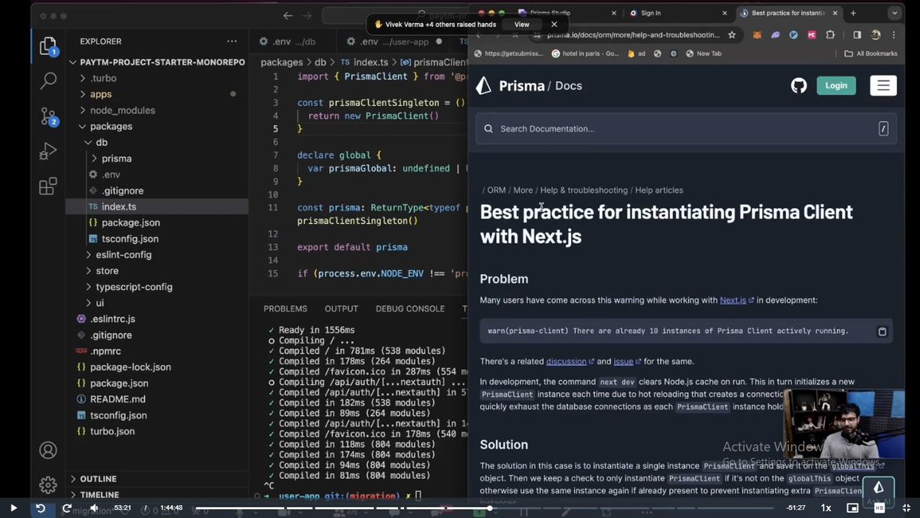The image size is (920, 518).
Task: Open the Extensions view in activity bar
Action: point(48,186)
